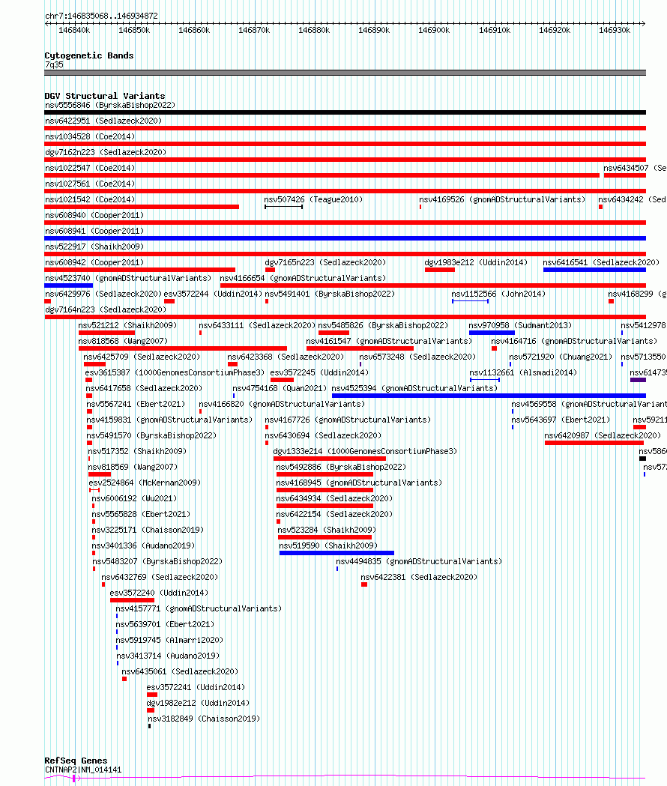667x786 pixels.
Task: Click nsv6425709 (Sedlazeck2020) label
Action: pyautogui.click(x=142, y=357)
